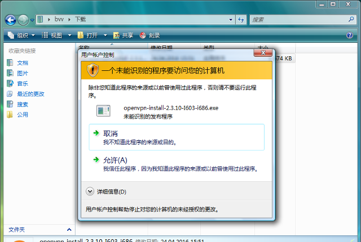Open the 最近的更改 favorite link
This screenshot has width=361, height=242.
click(30, 94)
